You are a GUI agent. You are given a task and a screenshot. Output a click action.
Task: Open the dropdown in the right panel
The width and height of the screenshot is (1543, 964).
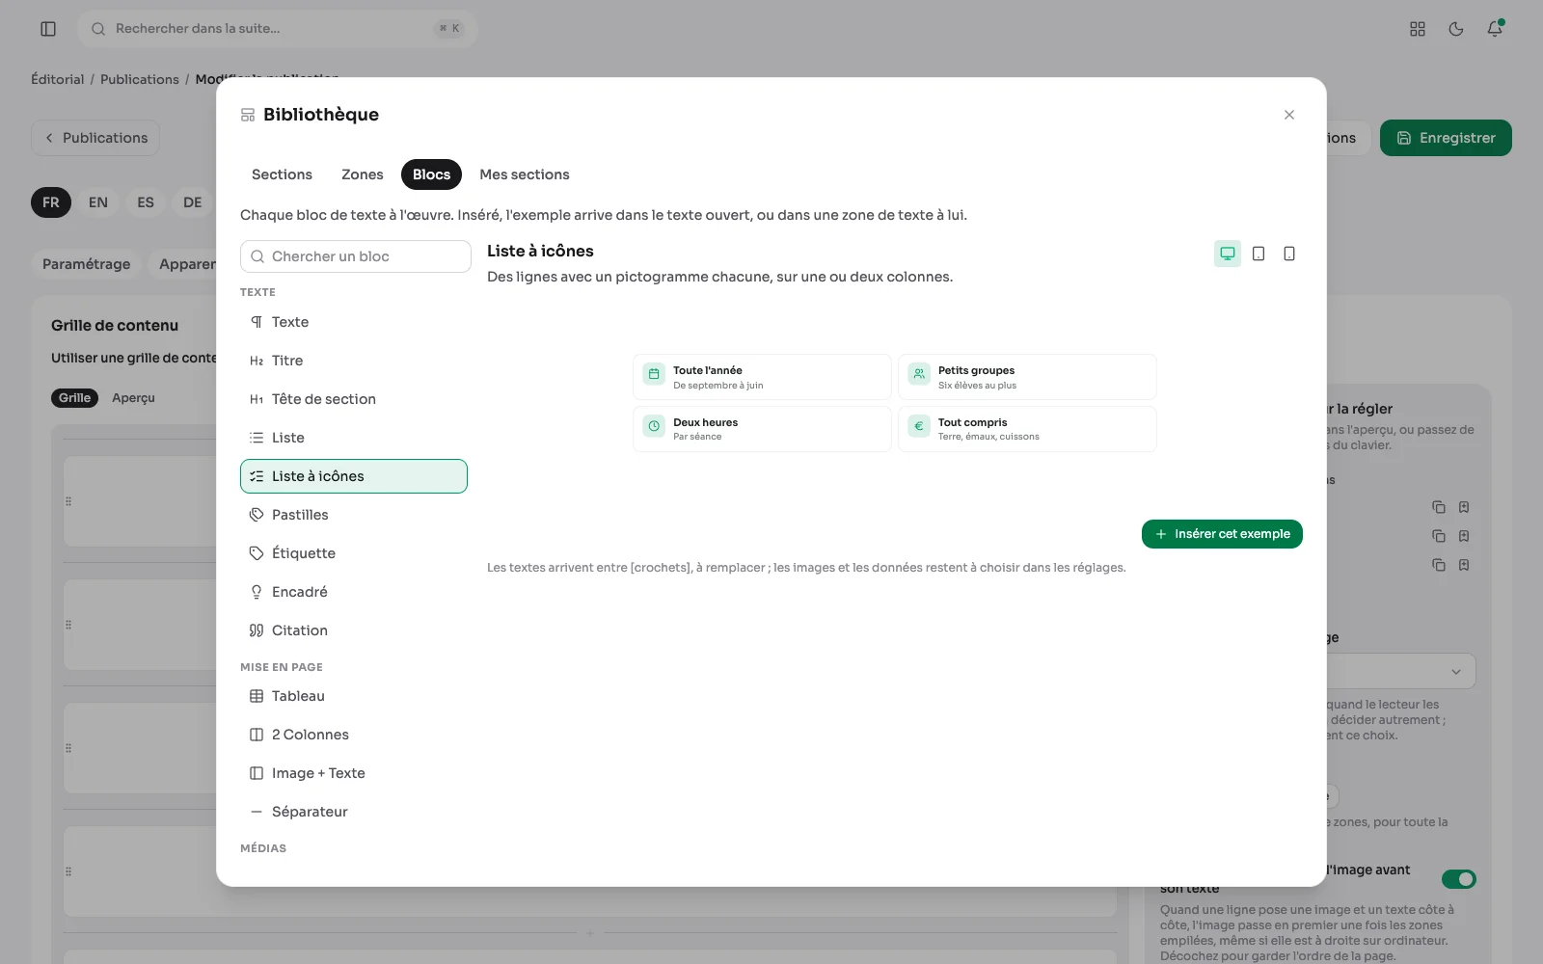(1400, 671)
